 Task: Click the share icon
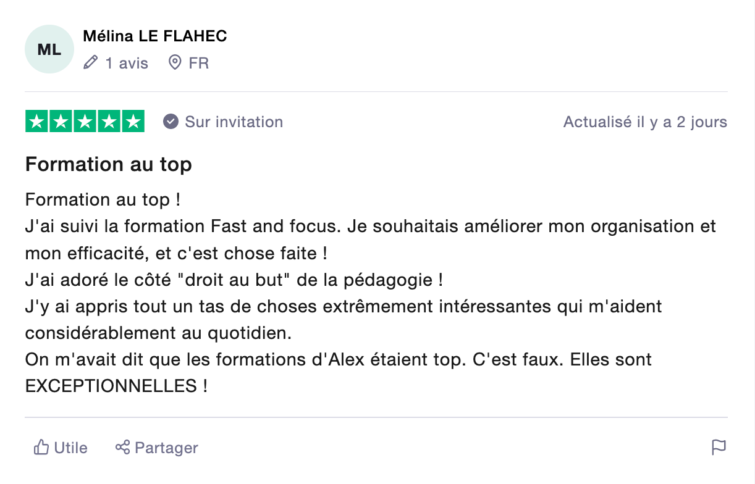click(122, 447)
